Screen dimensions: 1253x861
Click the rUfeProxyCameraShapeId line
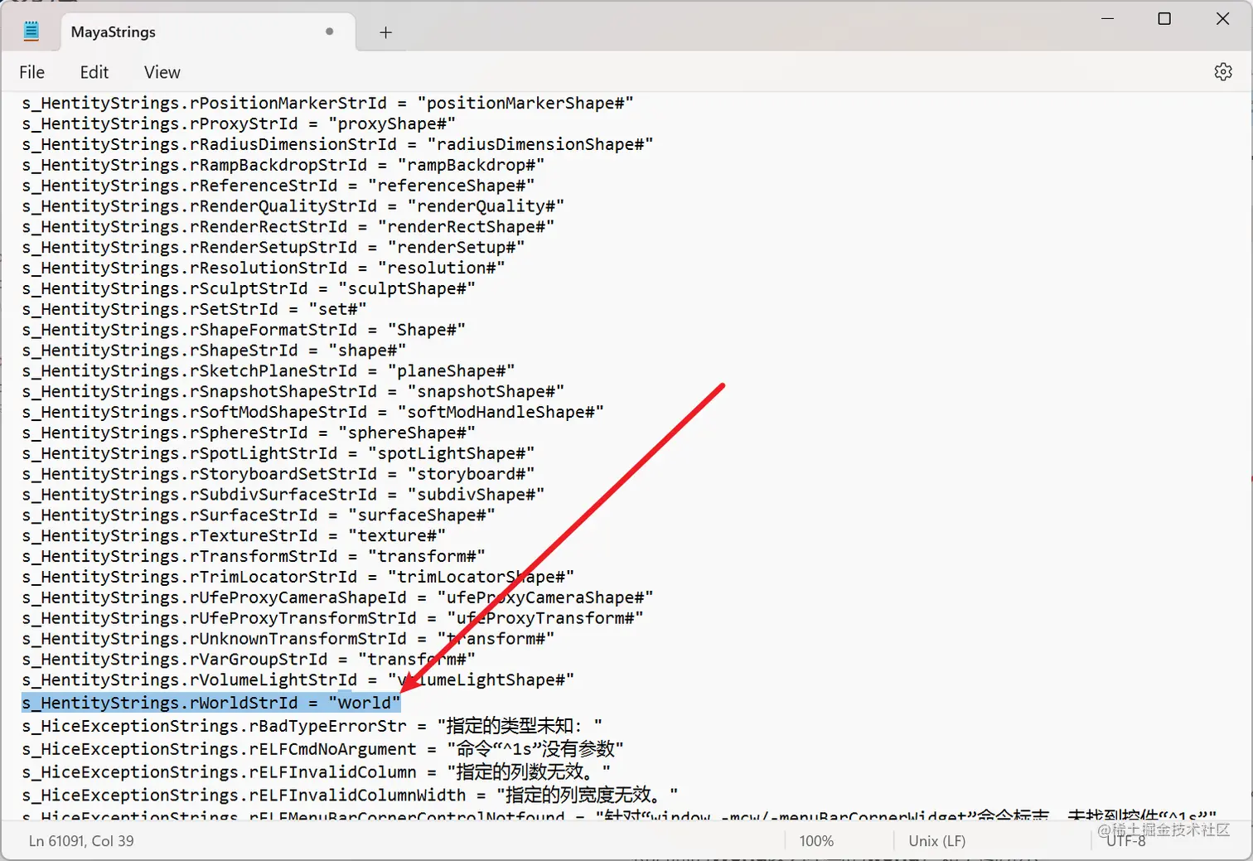[x=338, y=597]
